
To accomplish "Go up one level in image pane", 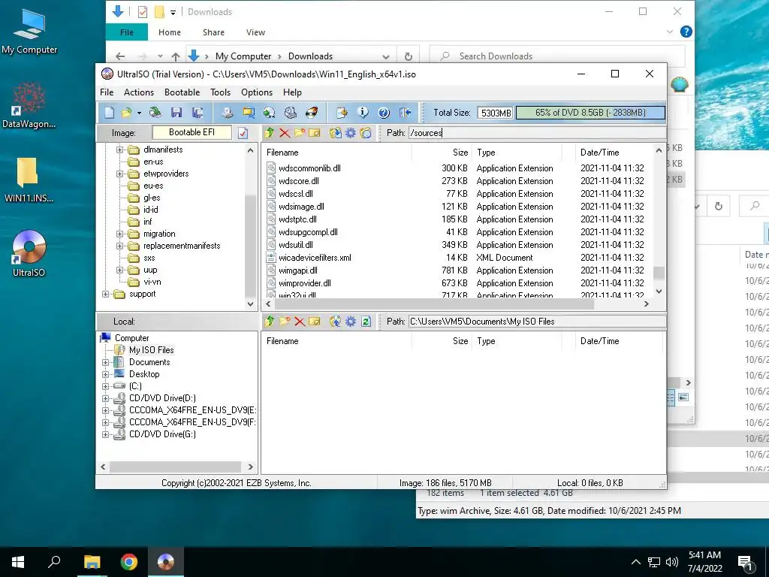I will tap(270, 132).
